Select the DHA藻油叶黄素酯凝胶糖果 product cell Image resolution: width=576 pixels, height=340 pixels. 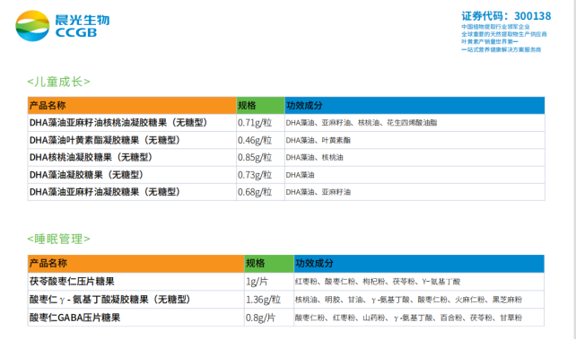tap(132, 140)
